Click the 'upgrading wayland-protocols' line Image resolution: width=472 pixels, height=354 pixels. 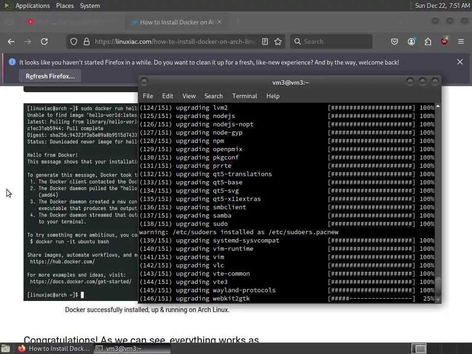tap(287, 290)
